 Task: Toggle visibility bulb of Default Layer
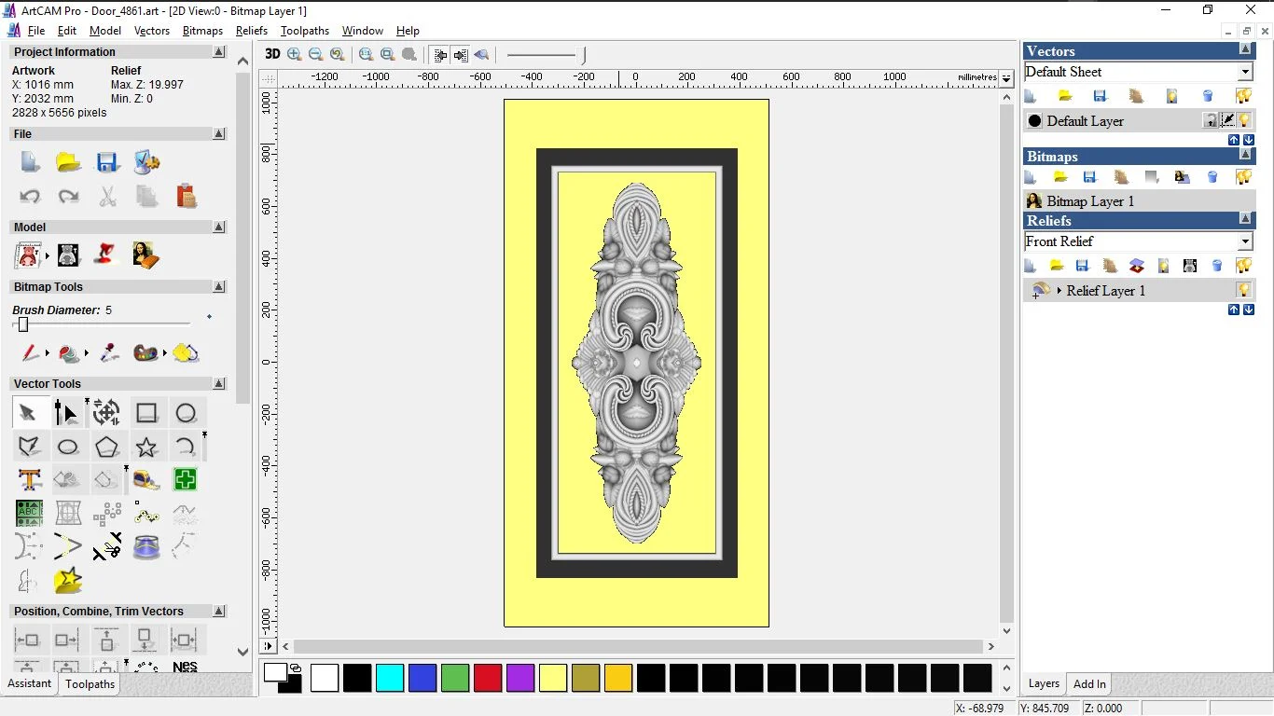(x=1243, y=120)
